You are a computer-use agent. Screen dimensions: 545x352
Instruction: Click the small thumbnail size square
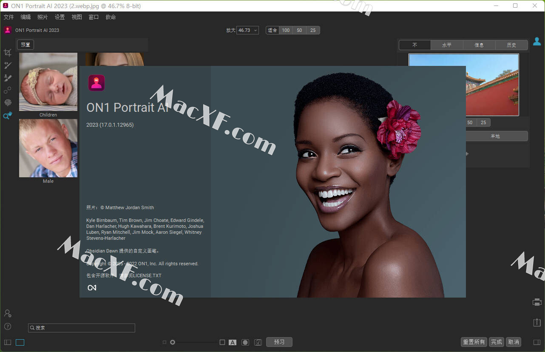coord(165,342)
